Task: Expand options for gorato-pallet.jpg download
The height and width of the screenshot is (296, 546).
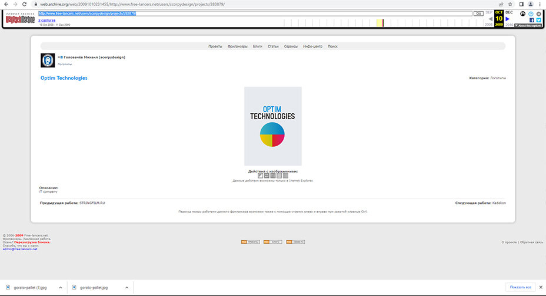Action: click(126, 288)
